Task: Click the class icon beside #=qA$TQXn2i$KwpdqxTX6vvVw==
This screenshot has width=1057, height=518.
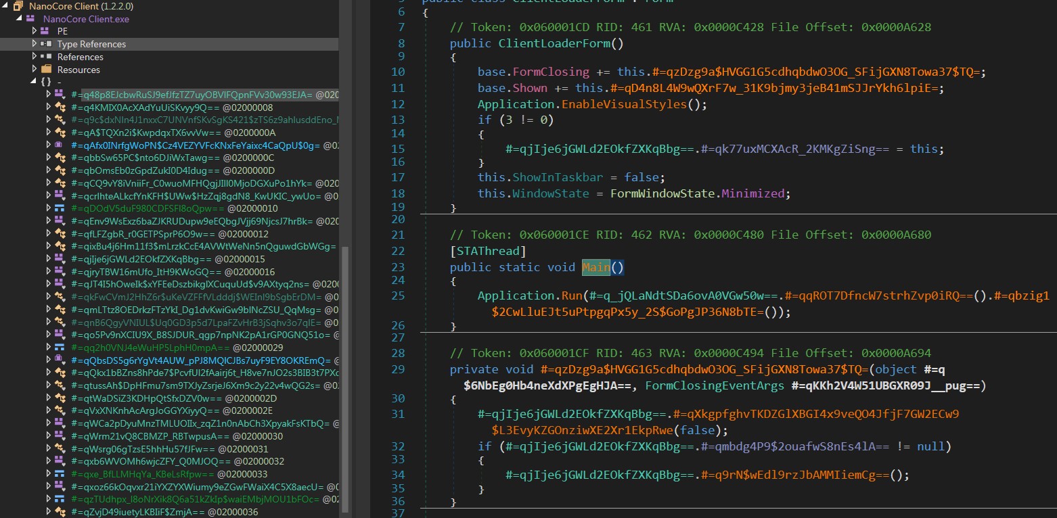Action: coord(59,133)
